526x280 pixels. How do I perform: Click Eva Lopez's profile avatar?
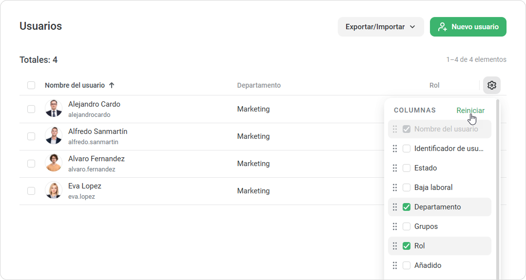54,190
